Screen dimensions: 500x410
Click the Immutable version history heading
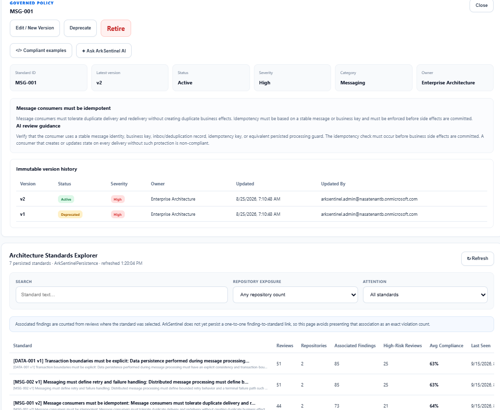pyautogui.click(x=47, y=169)
